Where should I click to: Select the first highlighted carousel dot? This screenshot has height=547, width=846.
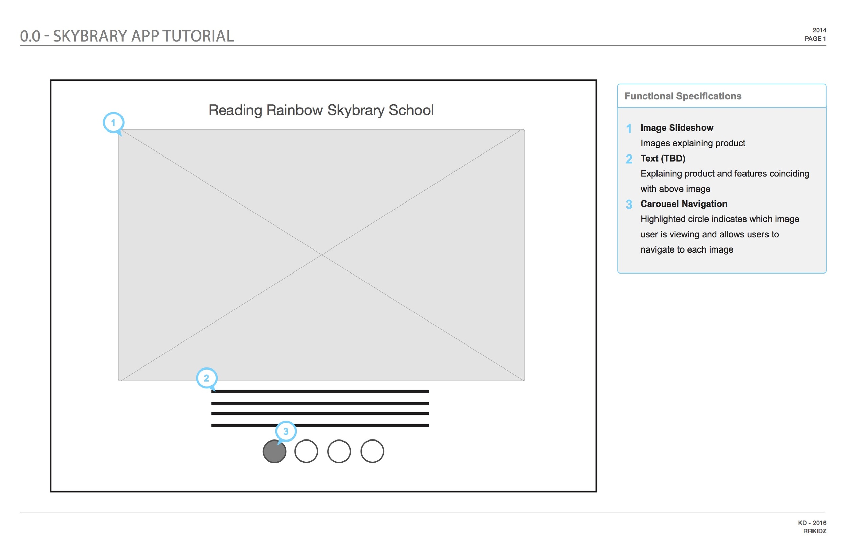[274, 451]
